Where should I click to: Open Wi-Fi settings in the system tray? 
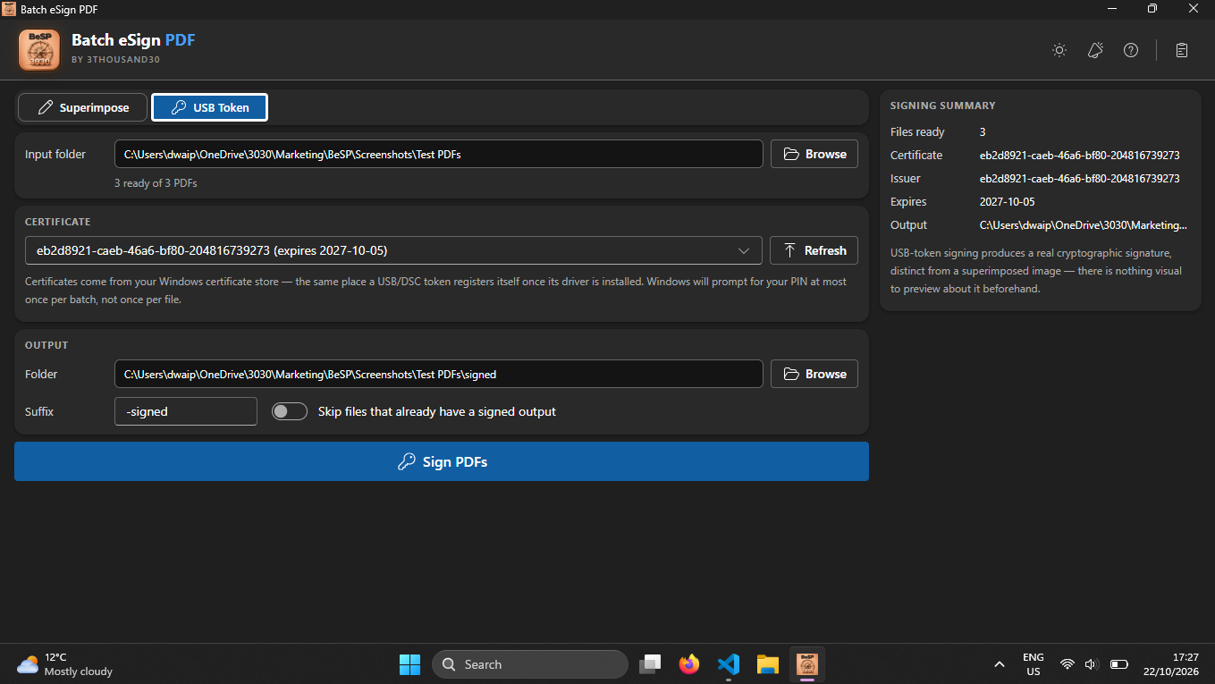(1067, 664)
